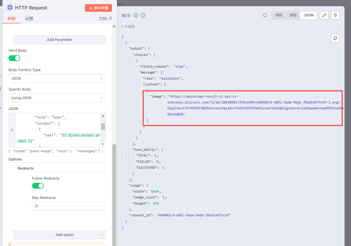Click the parameters panel scroll up arrow

[x=114, y=26]
